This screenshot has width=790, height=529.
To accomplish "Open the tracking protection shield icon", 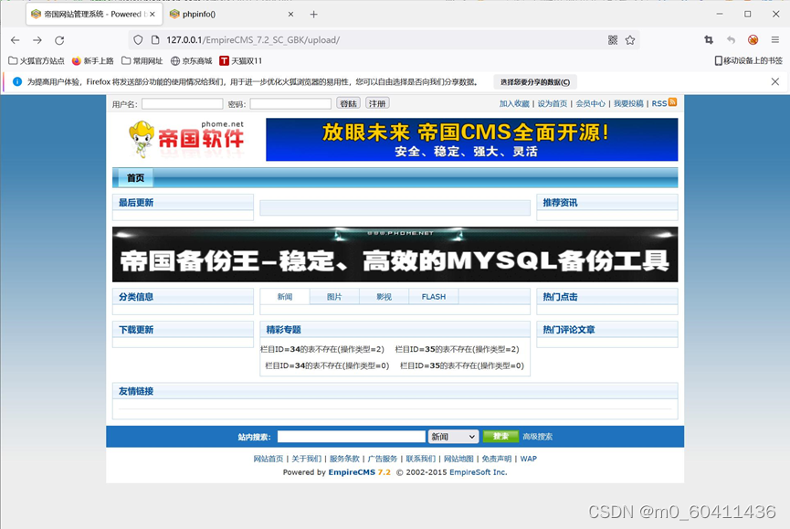I will (x=138, y=40).
